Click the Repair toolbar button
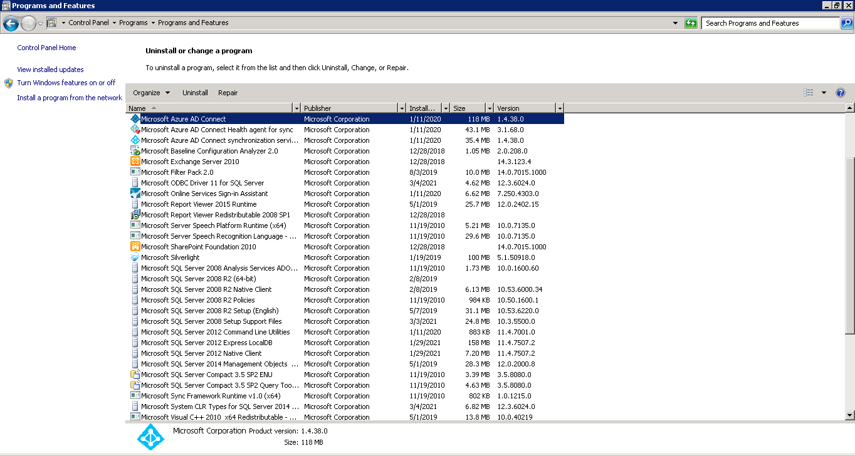This screenshot has width=855, height=456. (228, 93)
